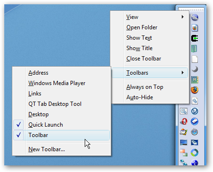Screen dimensions: 213x172
Task: Select QT Tab Desktop Tool entry
Action: 62,104
